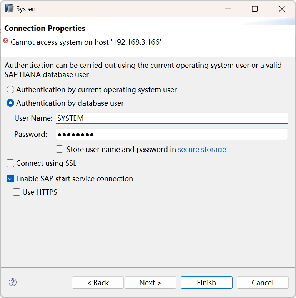Viewport: 296px width, 298px height.
Task: Minimize the System dialog window
Action: pos(228,9)
